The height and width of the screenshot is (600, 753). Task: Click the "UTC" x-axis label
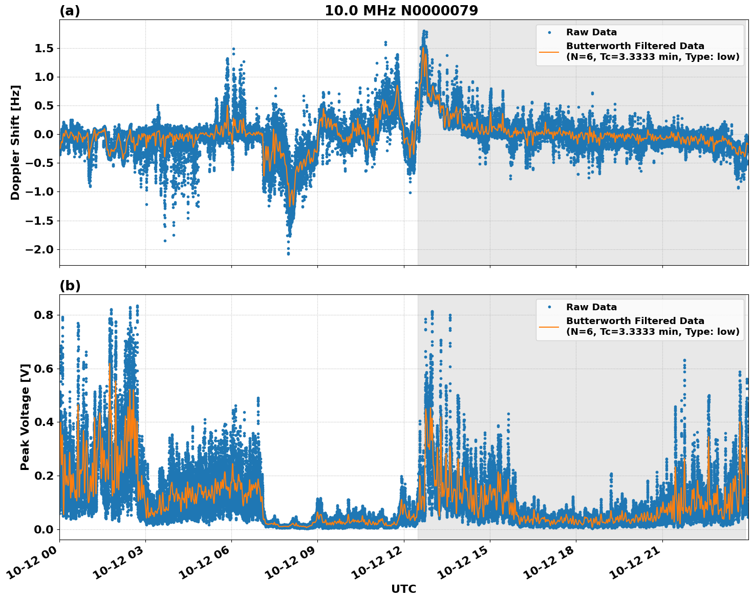point(403,589)
